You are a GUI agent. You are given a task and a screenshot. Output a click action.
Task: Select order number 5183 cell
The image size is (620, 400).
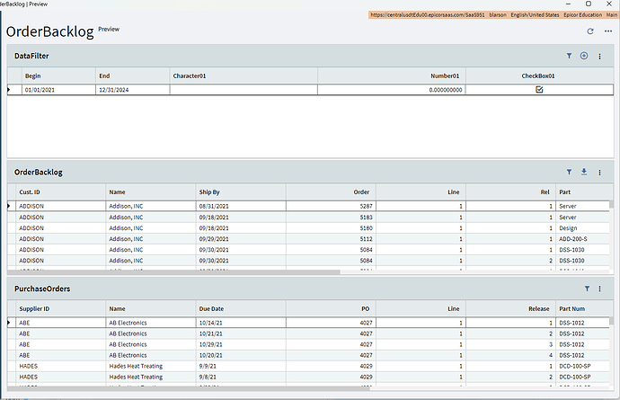(331, 218)
